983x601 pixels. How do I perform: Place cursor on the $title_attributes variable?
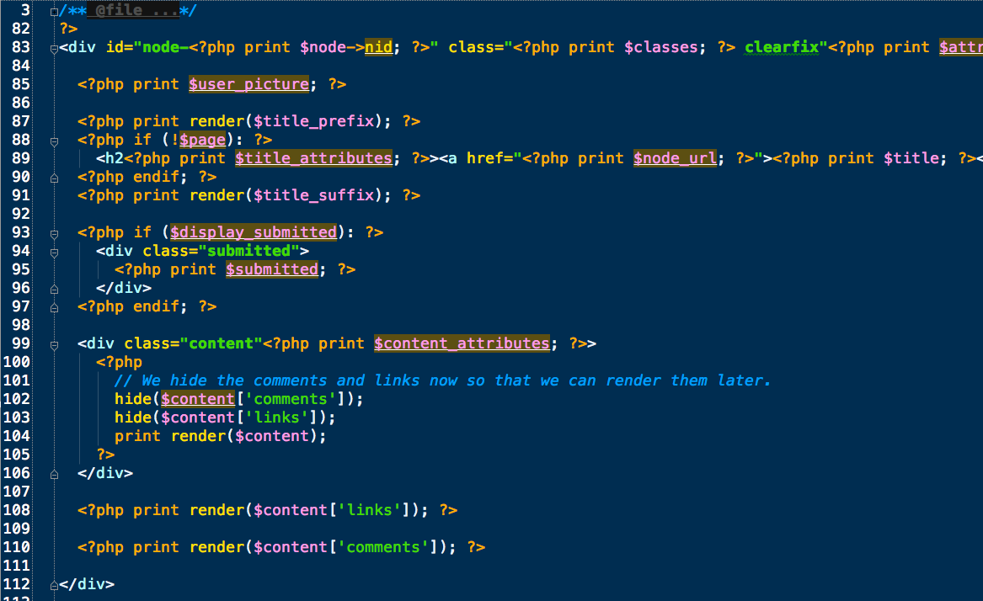[x=313, y=158]
